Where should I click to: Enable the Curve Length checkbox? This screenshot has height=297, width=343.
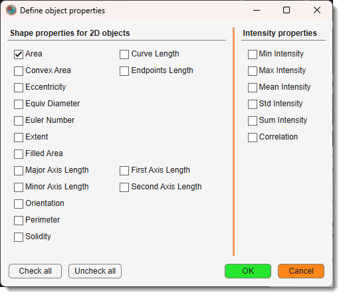[x=124, y=54]
